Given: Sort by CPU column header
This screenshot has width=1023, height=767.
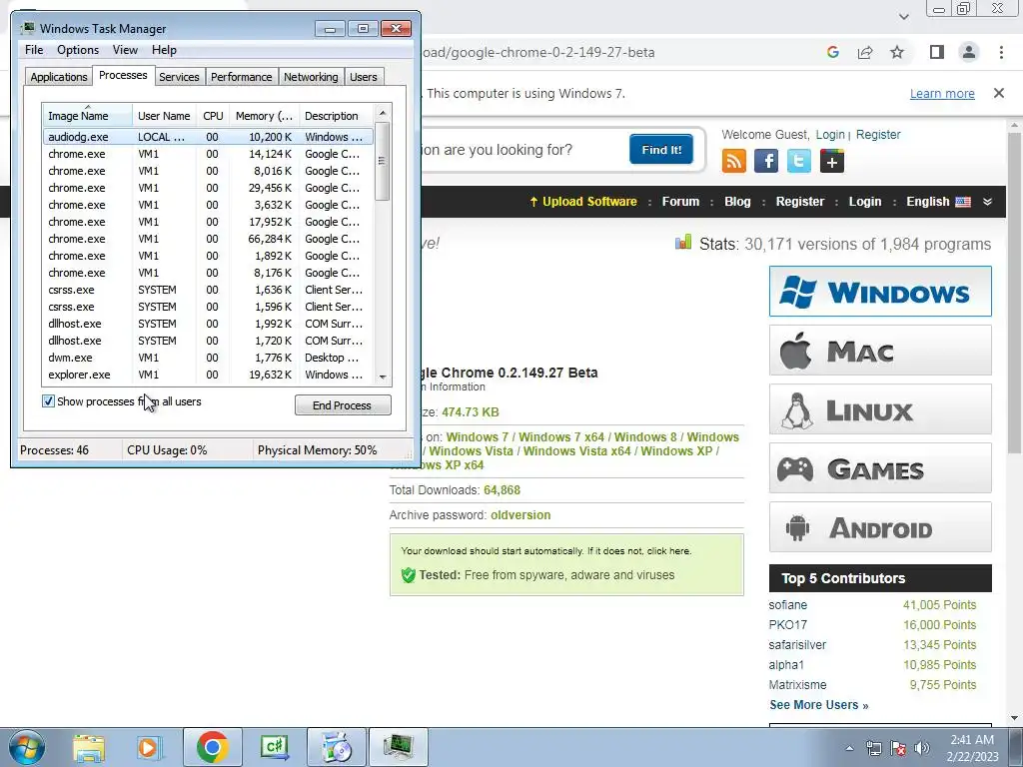Looking at the screenshot, I should coord(213,116).
